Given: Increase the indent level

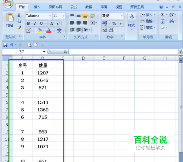Looking at the screenshot, I should (x=78, y=30).
